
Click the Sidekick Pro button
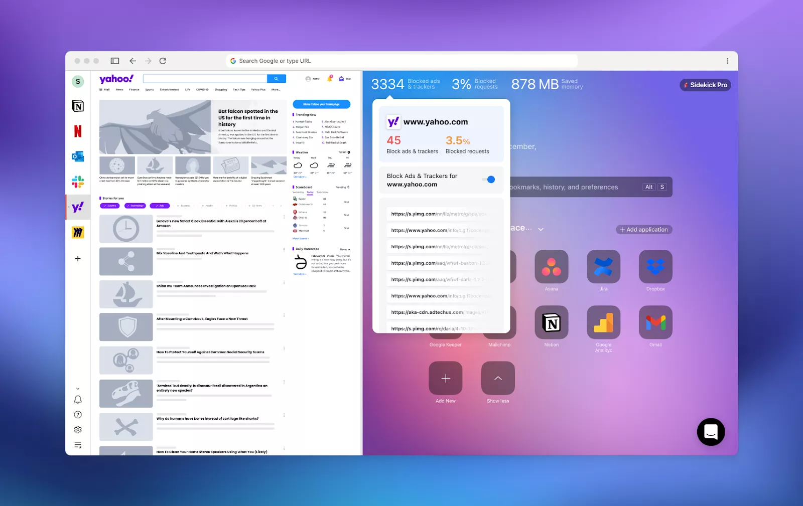[705, 85]
